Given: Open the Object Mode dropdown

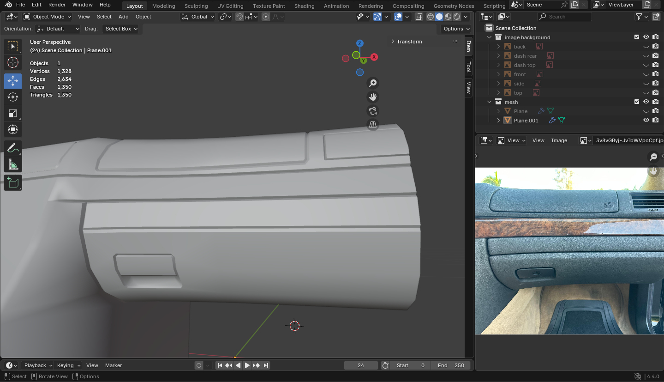Looking at the screenshot, I should (47, 17).
